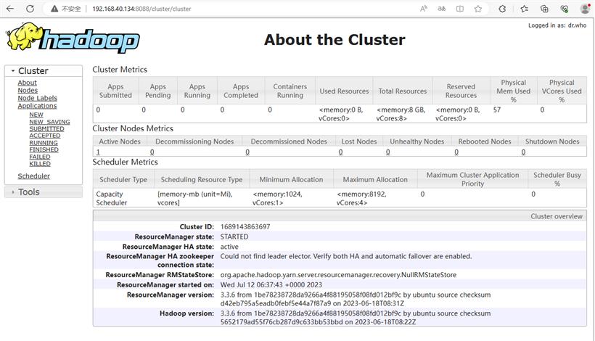This screenshot has height=341, width=595.
Task: Click the STARTED ResourceManager state value
Action: click(x=234, y=237)
